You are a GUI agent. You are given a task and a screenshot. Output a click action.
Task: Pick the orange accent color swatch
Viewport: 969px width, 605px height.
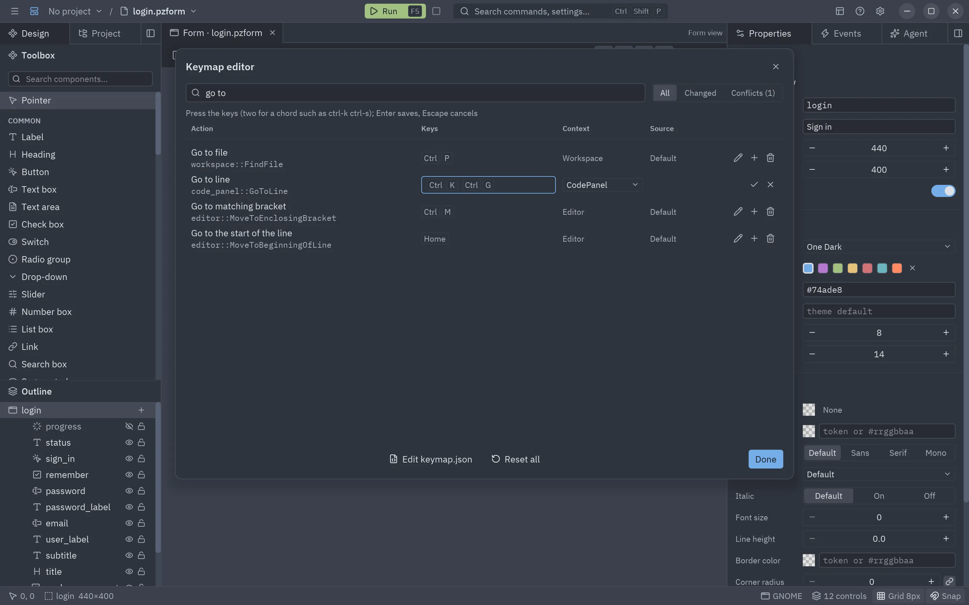click(897, 268)
